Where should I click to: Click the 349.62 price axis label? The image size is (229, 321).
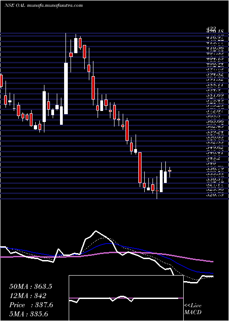(214, 148)
